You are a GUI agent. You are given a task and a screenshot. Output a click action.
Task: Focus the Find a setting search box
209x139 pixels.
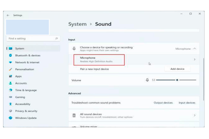[x=31, y=39]
